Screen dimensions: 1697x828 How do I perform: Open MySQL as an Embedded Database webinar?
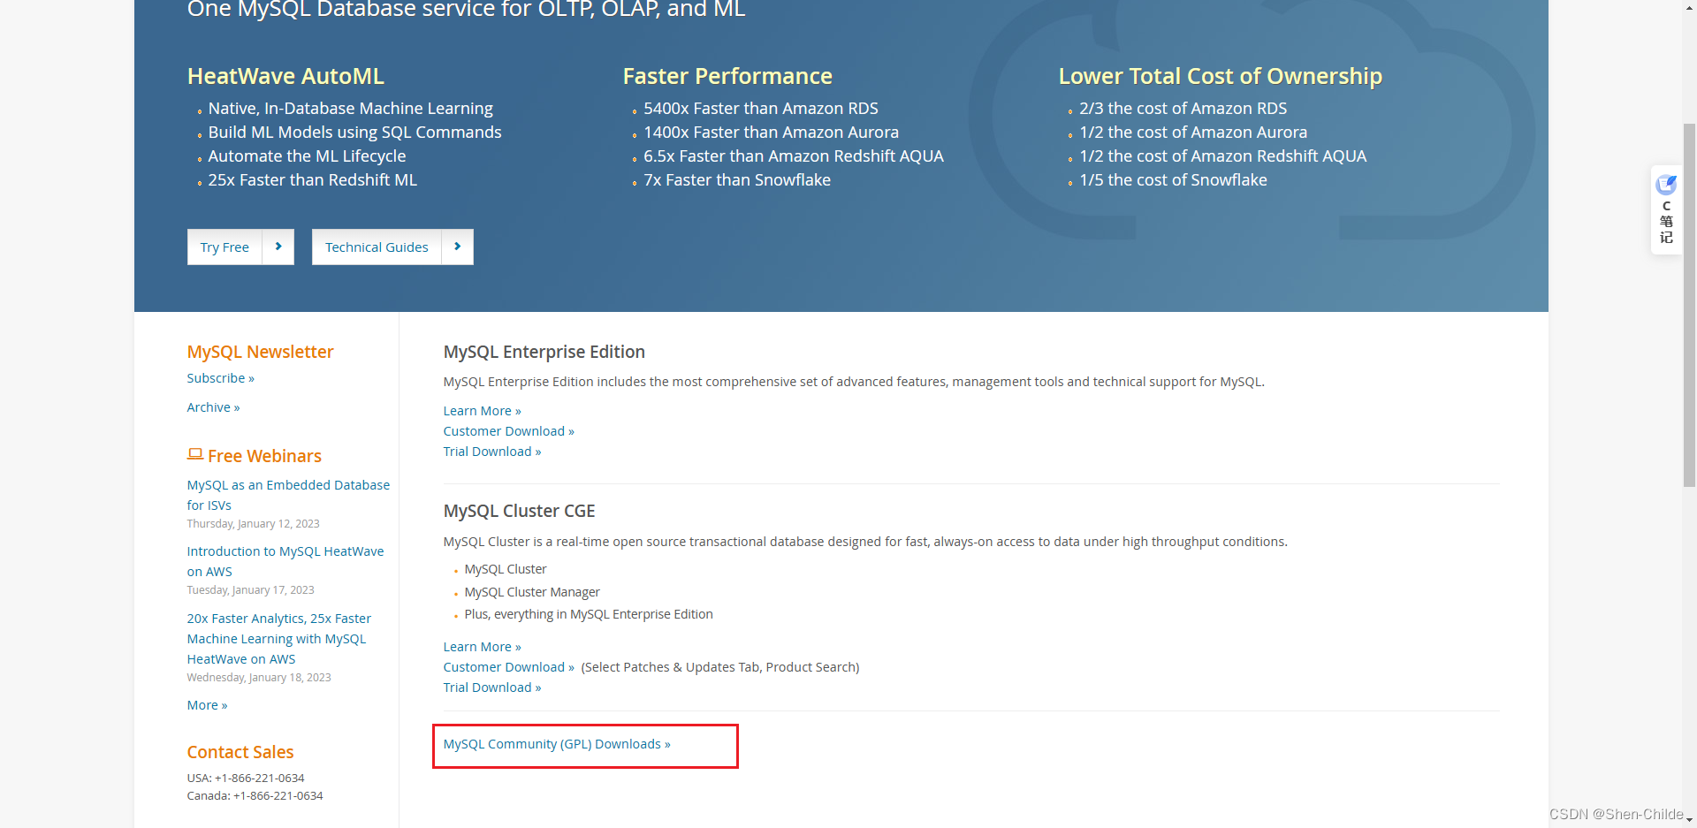[288, 495]
